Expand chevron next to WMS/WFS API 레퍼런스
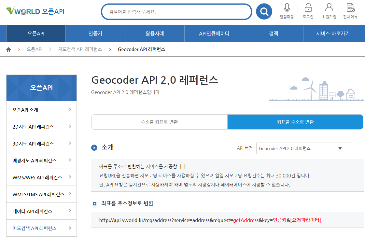The width and height of the screenshot is (365, 237). tap(70, 177)
